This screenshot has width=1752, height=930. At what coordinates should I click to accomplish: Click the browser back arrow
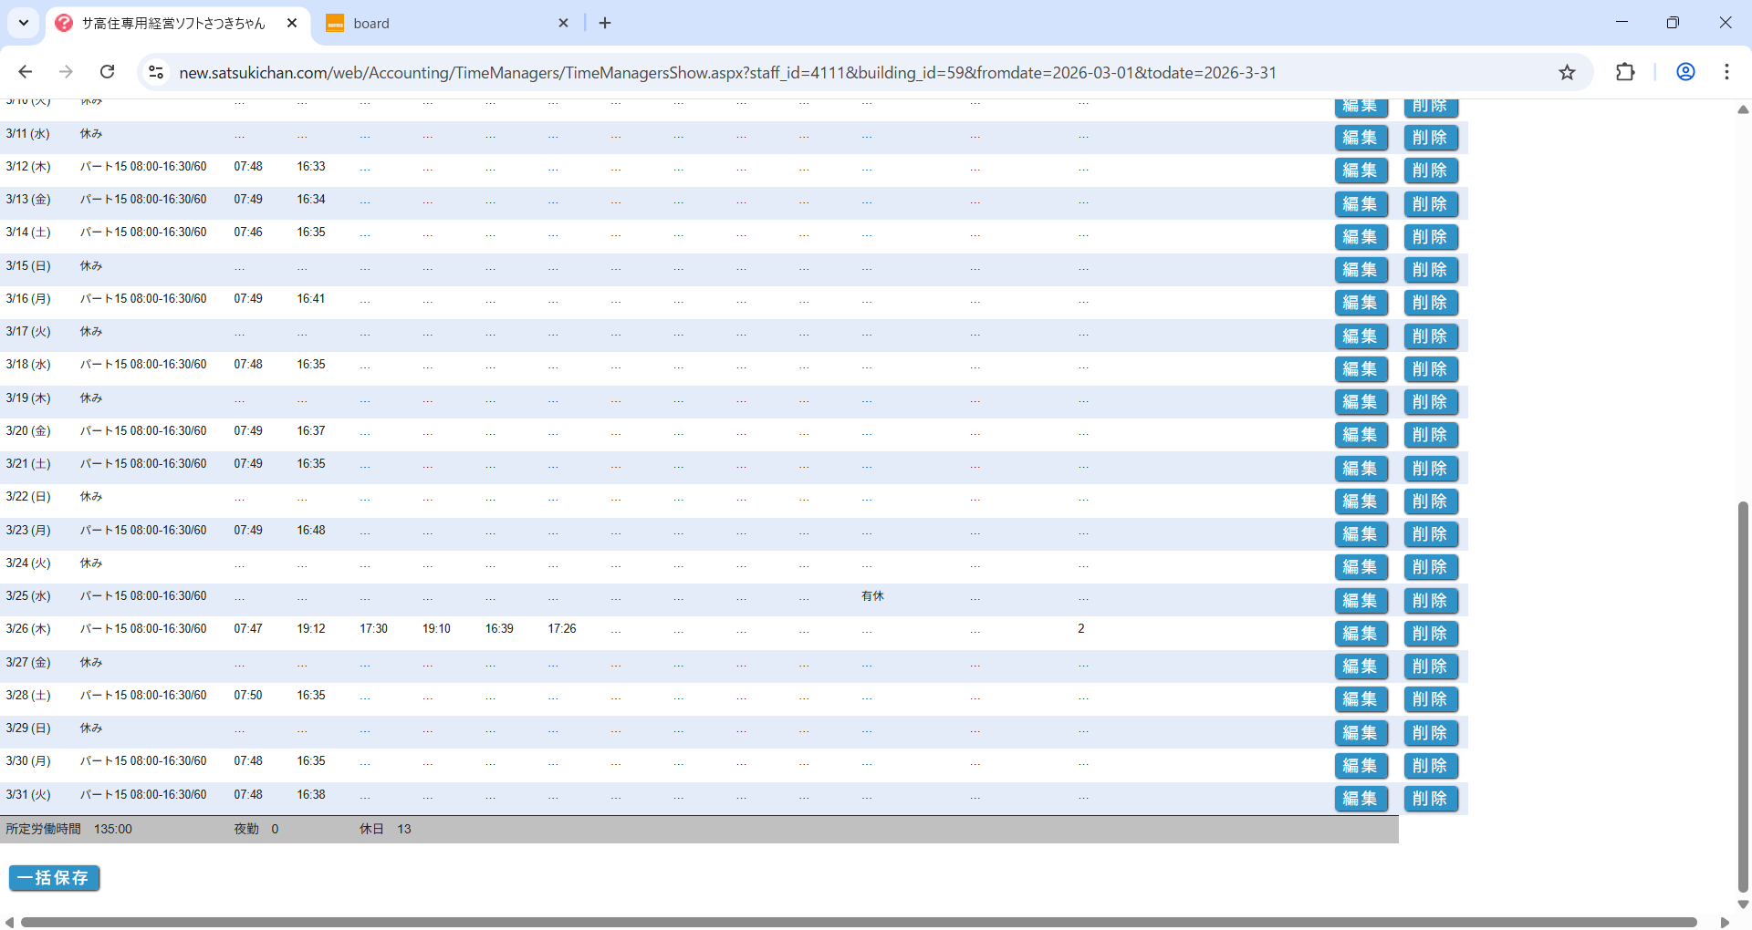(26, 72)
